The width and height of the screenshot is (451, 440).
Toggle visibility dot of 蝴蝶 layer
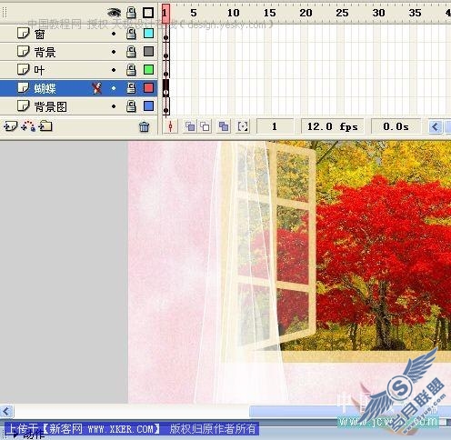click(x=114, y=88)
